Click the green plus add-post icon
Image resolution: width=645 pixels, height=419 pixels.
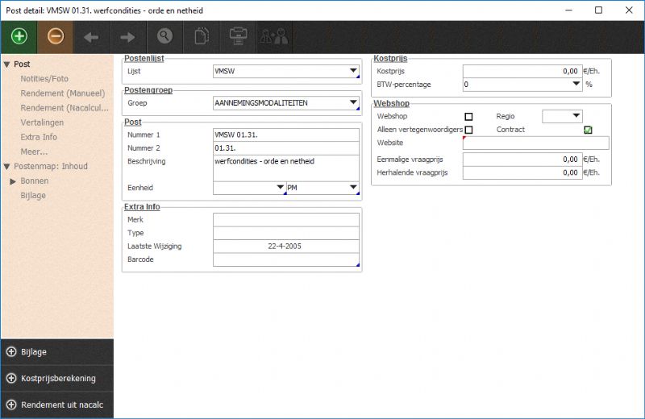click(x=19, y=36)
